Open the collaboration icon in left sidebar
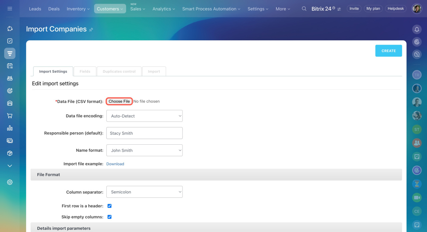This screenshot has width=427, height=232. coord(10,29)
